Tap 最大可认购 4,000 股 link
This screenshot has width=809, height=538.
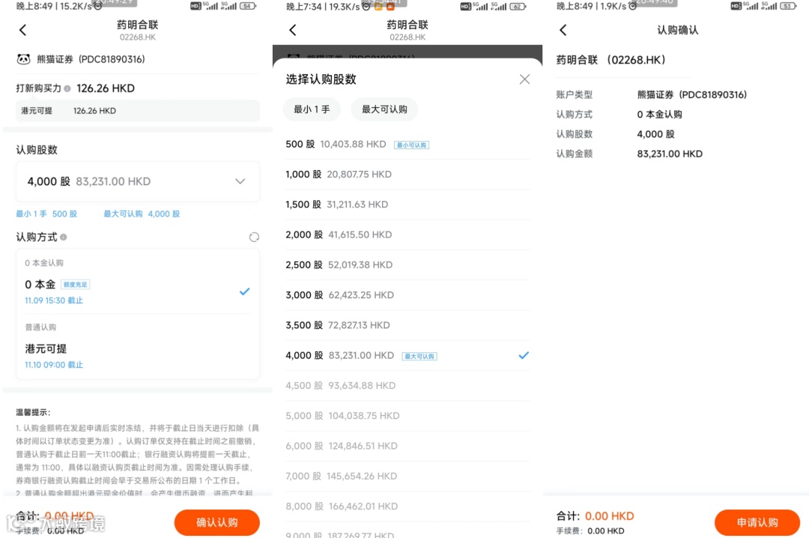142,214
